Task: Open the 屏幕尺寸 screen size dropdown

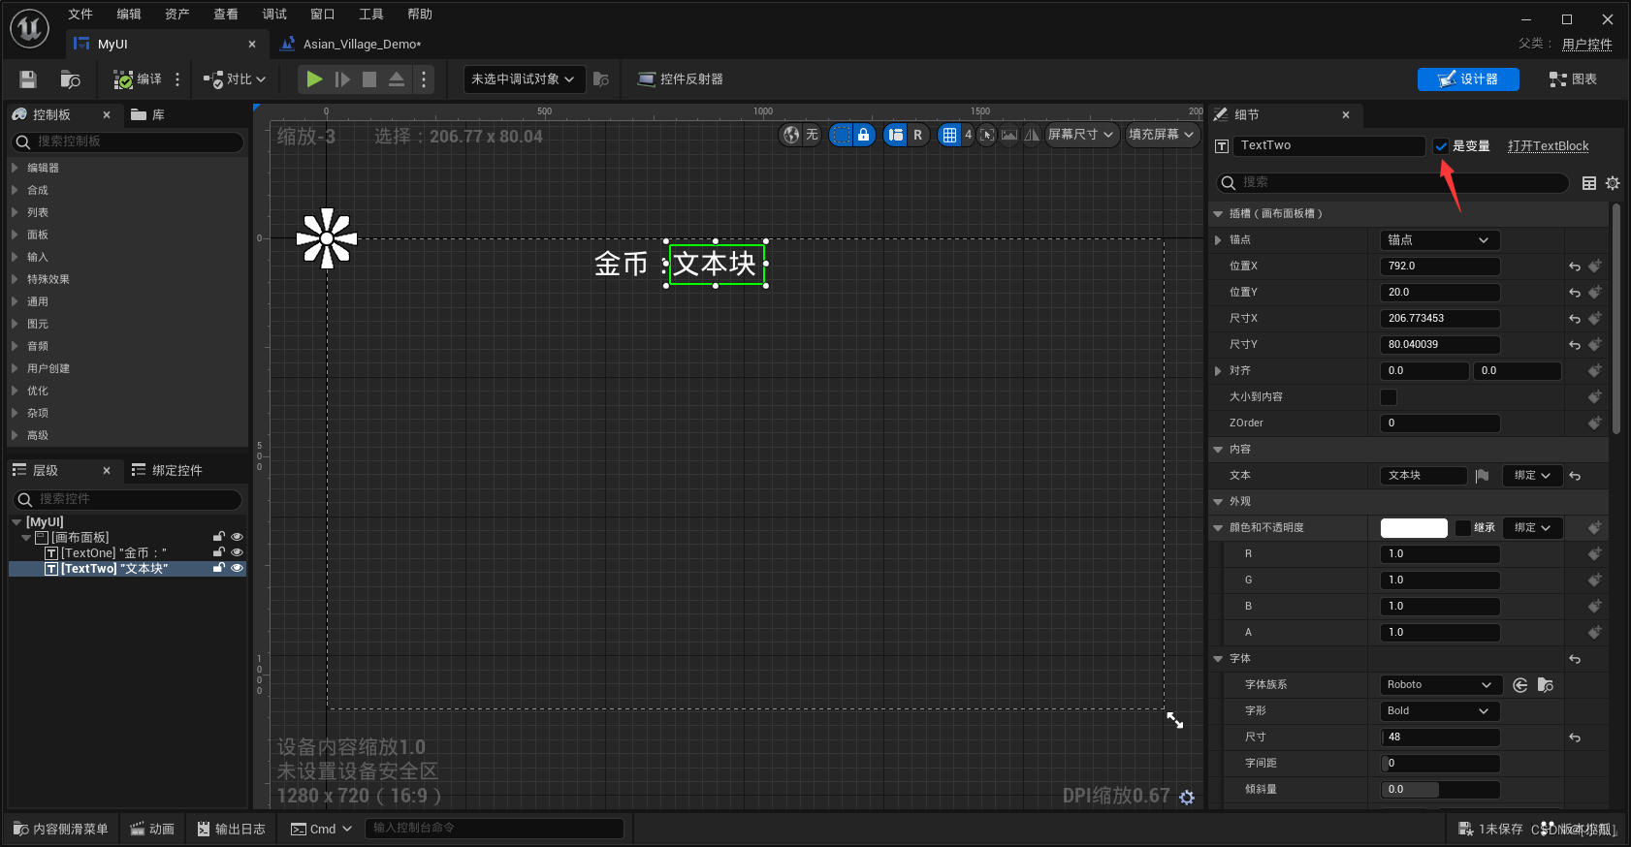Action: (1080, 135)
